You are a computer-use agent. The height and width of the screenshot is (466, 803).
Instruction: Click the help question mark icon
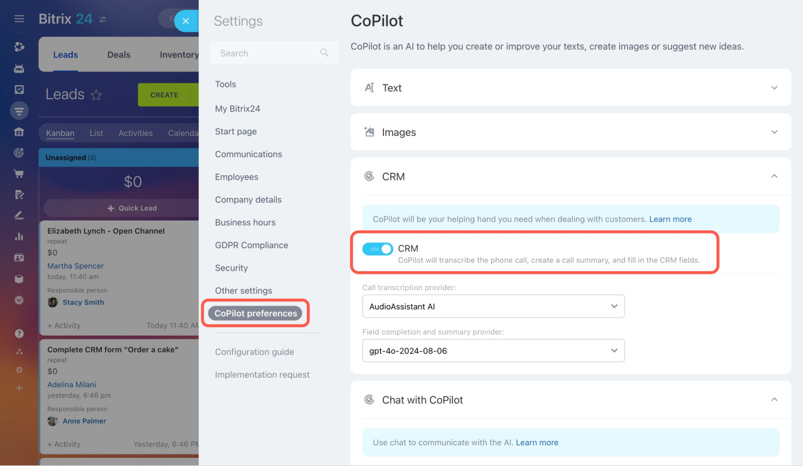19,333
